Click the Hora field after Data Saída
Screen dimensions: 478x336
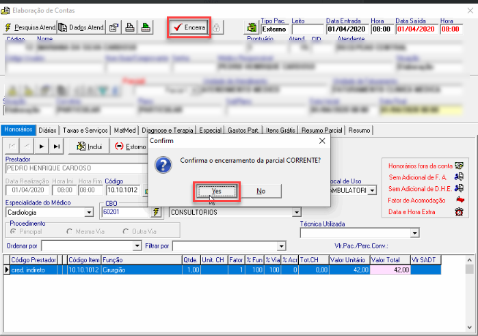click(451, 29)
